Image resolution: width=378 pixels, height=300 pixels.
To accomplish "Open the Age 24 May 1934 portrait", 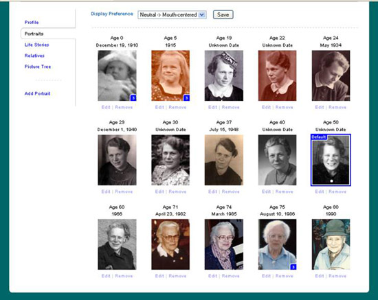I will pyautogui.click(x=331, y=76).
